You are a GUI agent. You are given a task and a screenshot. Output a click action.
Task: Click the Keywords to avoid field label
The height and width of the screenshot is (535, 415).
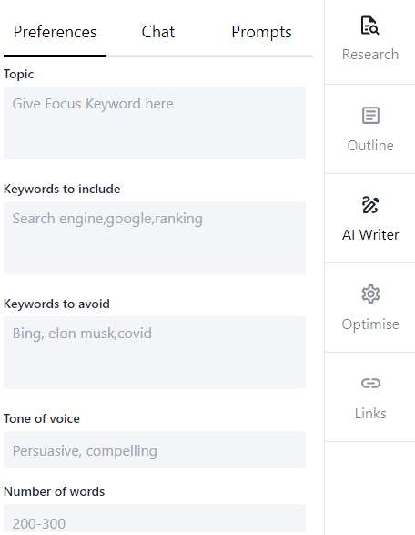coord(56,304)
